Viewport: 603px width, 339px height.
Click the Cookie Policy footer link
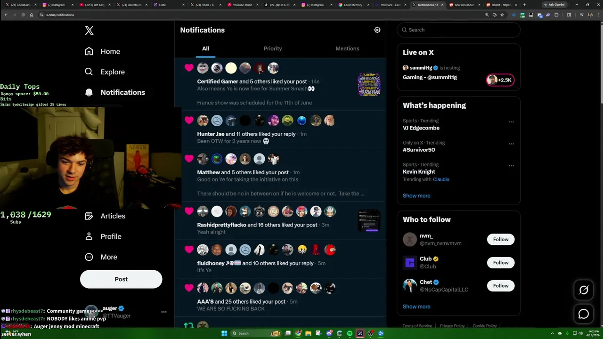pos(485,326)
